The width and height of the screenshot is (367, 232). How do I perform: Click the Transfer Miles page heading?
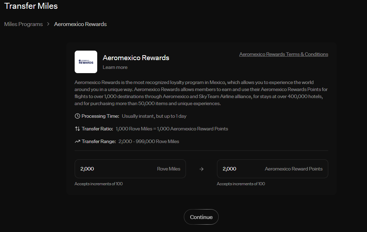coord(31,6)
